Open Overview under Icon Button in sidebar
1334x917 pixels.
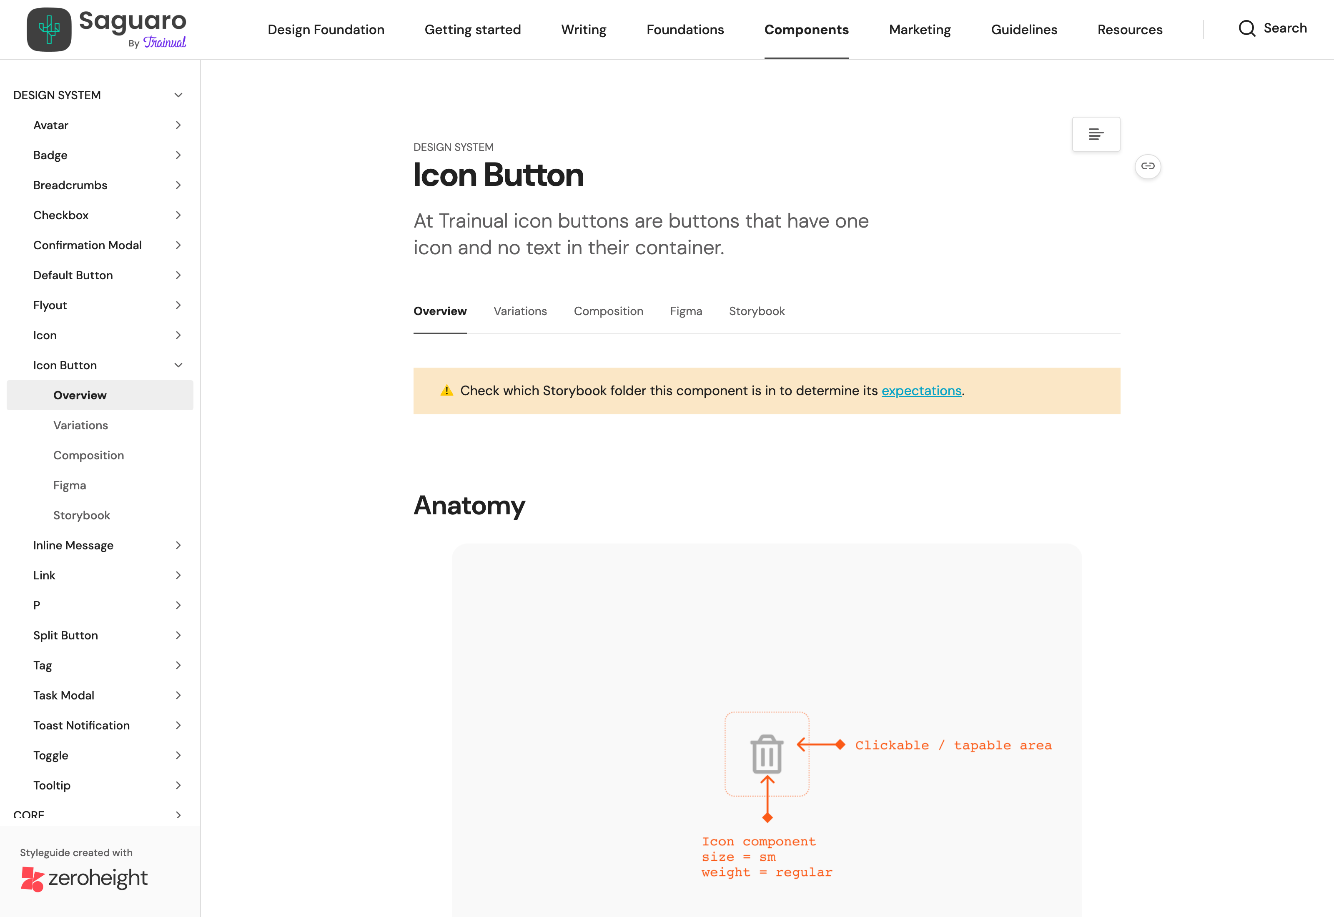pos(100,395)
